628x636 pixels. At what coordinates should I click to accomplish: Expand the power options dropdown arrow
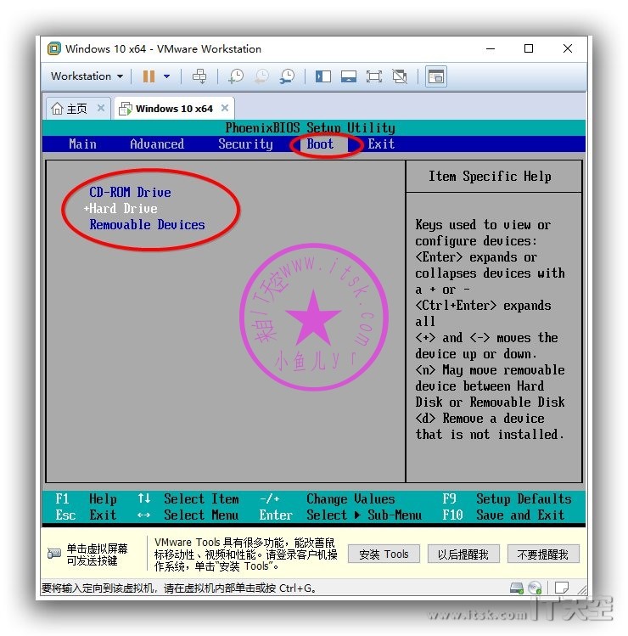point(166,76)
